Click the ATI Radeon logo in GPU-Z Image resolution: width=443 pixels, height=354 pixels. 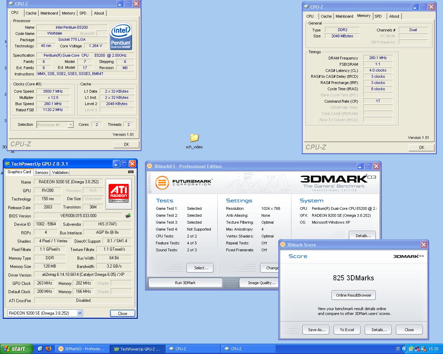[x=119, y=194]
